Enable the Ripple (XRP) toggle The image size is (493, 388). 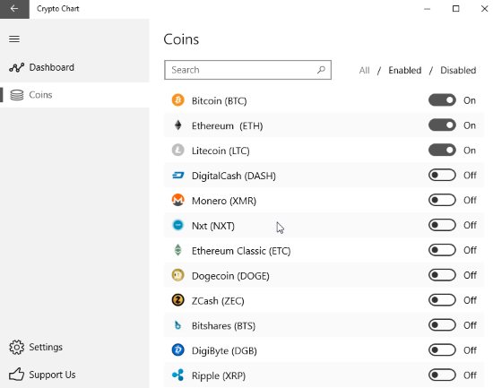click(x=442, y=375)
